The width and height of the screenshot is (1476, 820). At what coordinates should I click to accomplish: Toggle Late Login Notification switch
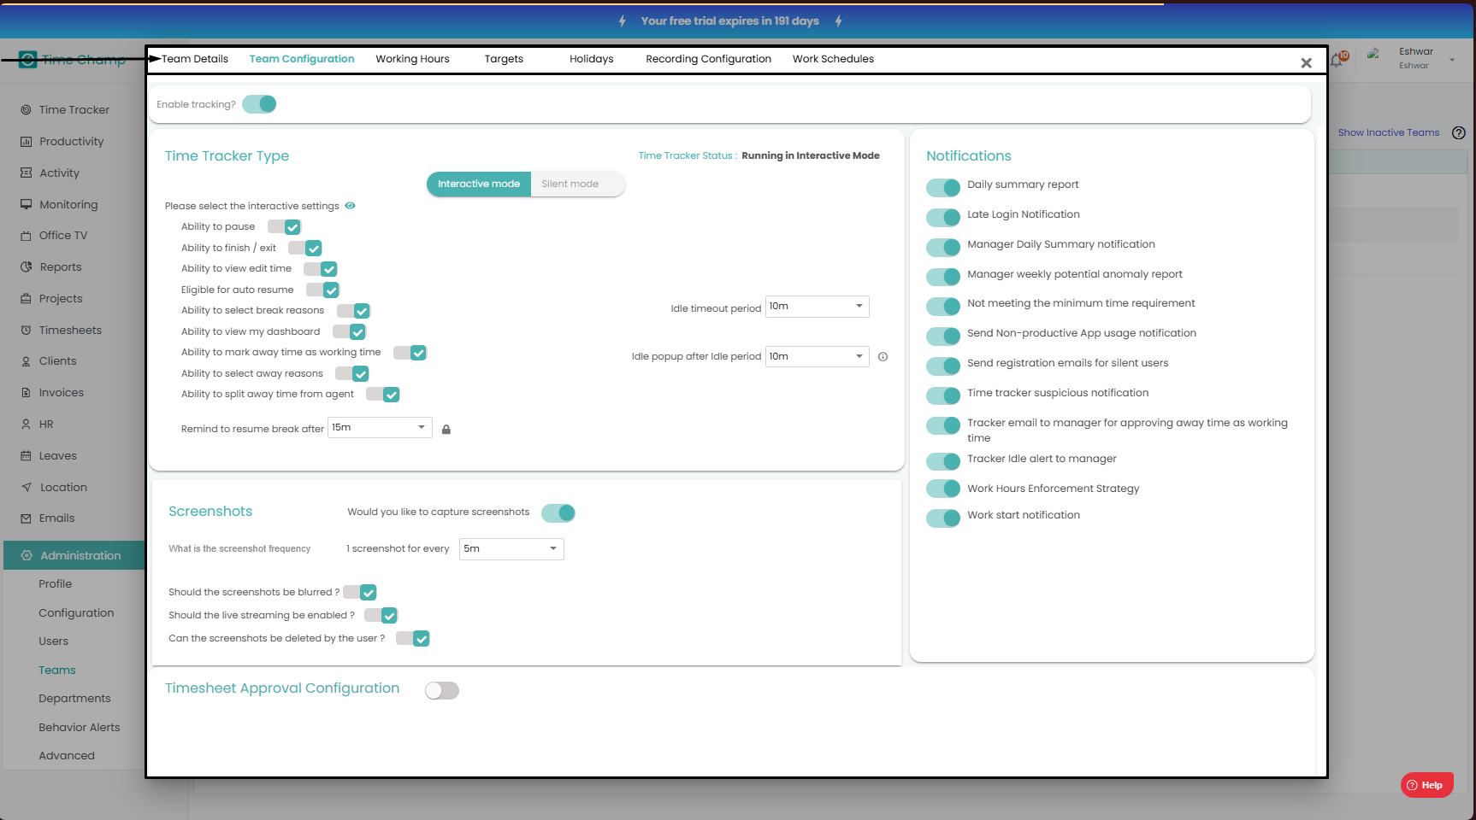943,217
